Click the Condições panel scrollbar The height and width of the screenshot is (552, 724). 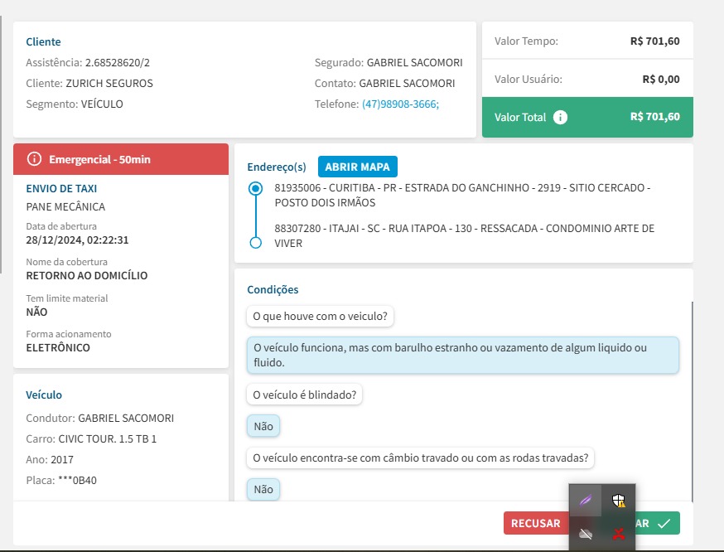pos(692,398)
